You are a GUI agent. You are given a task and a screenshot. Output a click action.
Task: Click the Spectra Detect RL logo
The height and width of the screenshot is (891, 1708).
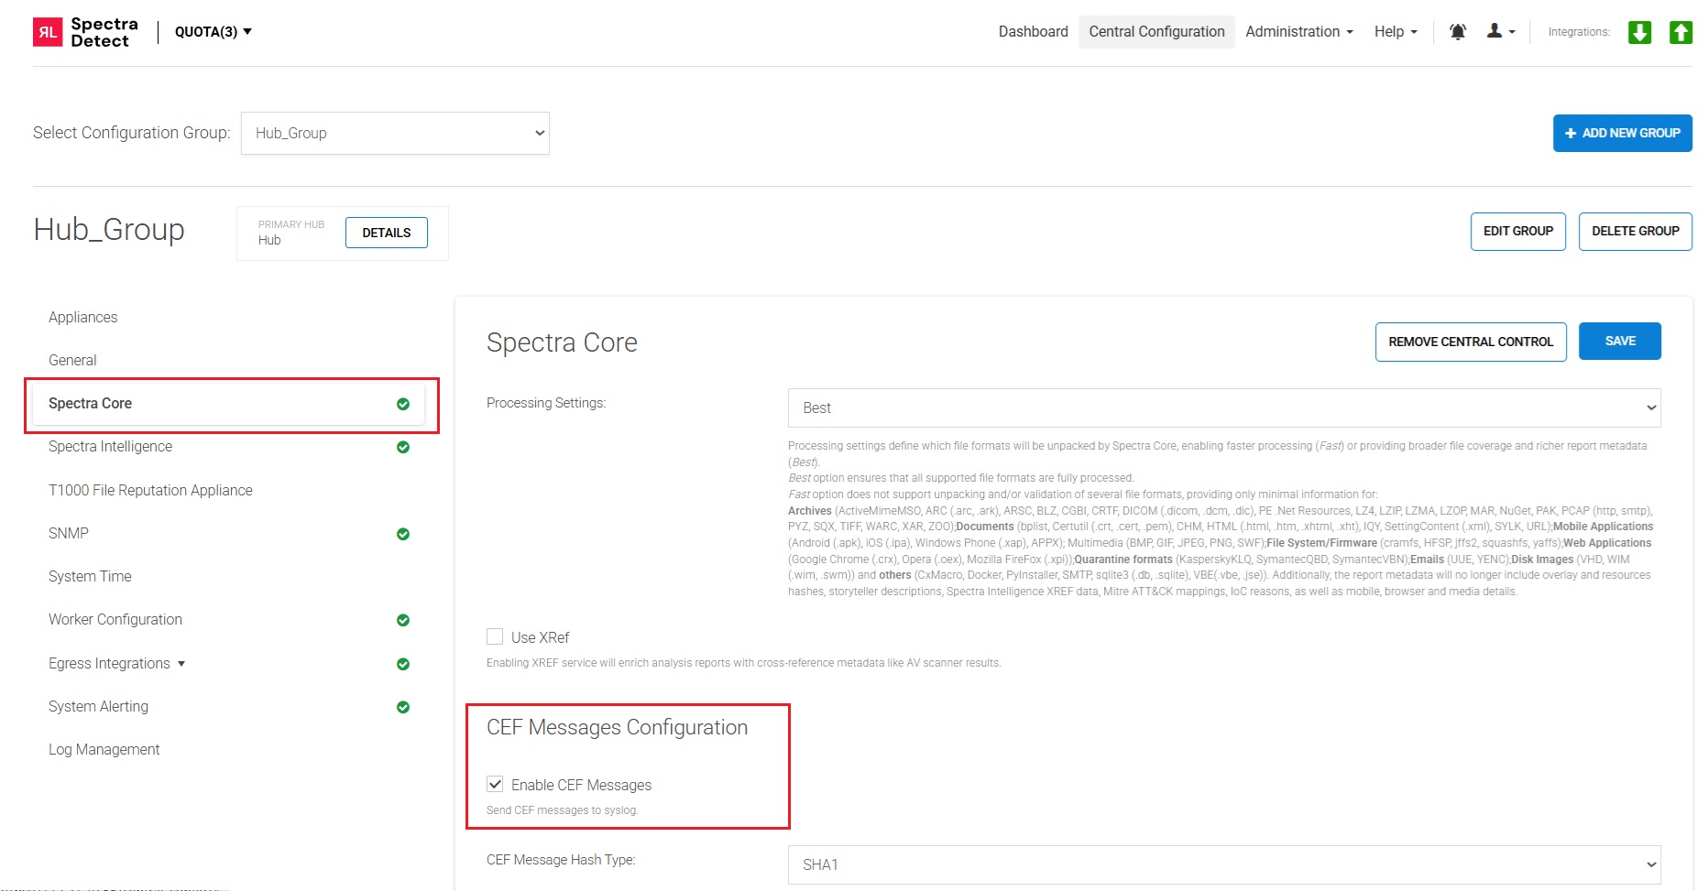click(x=85, y=32)
